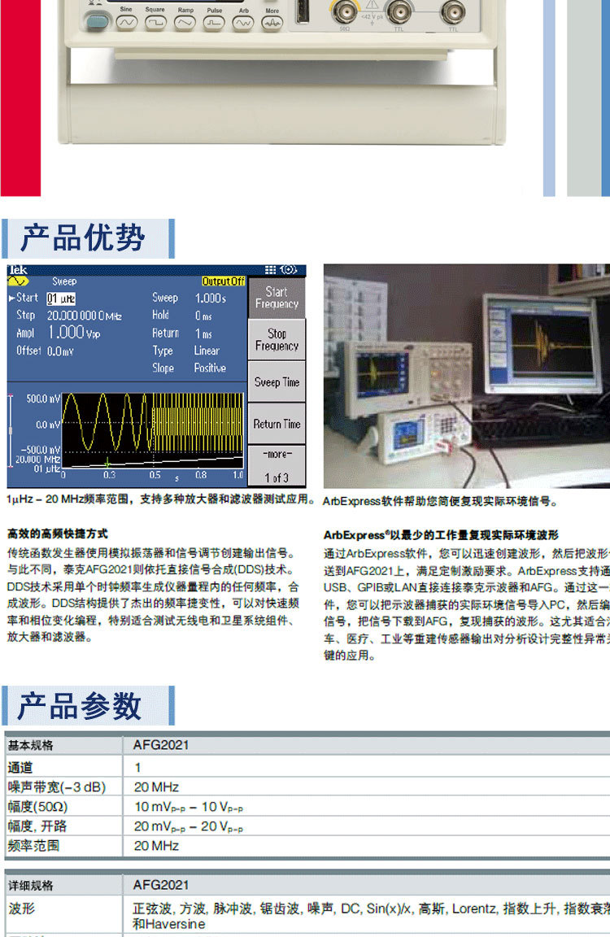Click the grid icon in the screen title bar
Screen dimensions: 610x937
click(x=270, y=270)
